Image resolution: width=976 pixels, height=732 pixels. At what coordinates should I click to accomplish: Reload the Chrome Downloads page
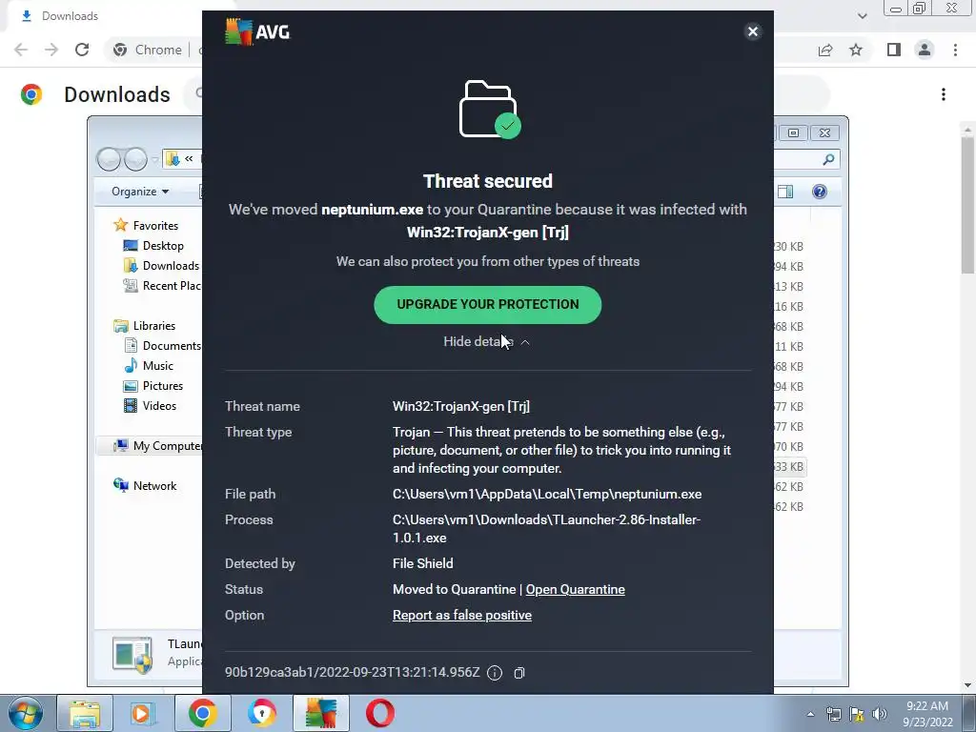[x=82, y=50]
